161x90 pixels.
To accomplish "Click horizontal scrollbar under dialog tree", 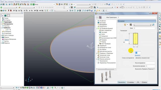I will point(106,69).
